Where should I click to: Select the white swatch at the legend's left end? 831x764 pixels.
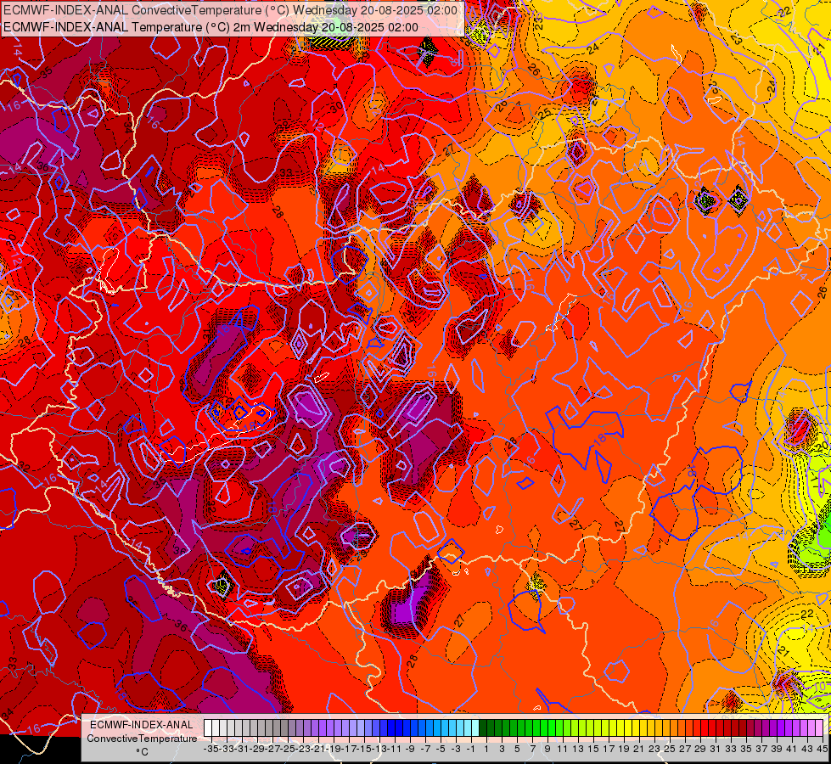208,728
